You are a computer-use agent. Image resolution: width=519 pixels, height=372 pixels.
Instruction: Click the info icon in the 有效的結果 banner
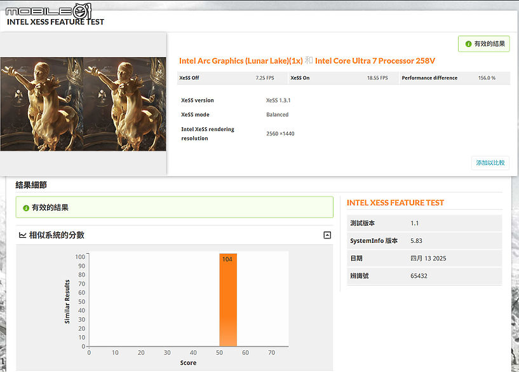pos(26,208)
